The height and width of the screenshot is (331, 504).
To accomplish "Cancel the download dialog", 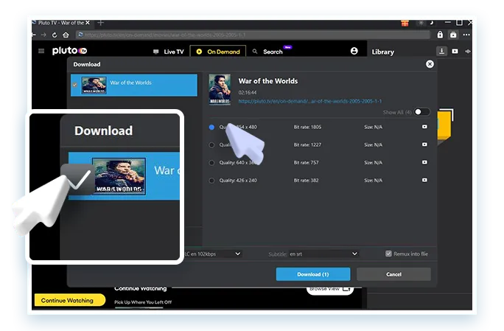I will click(x=393, y=274).
